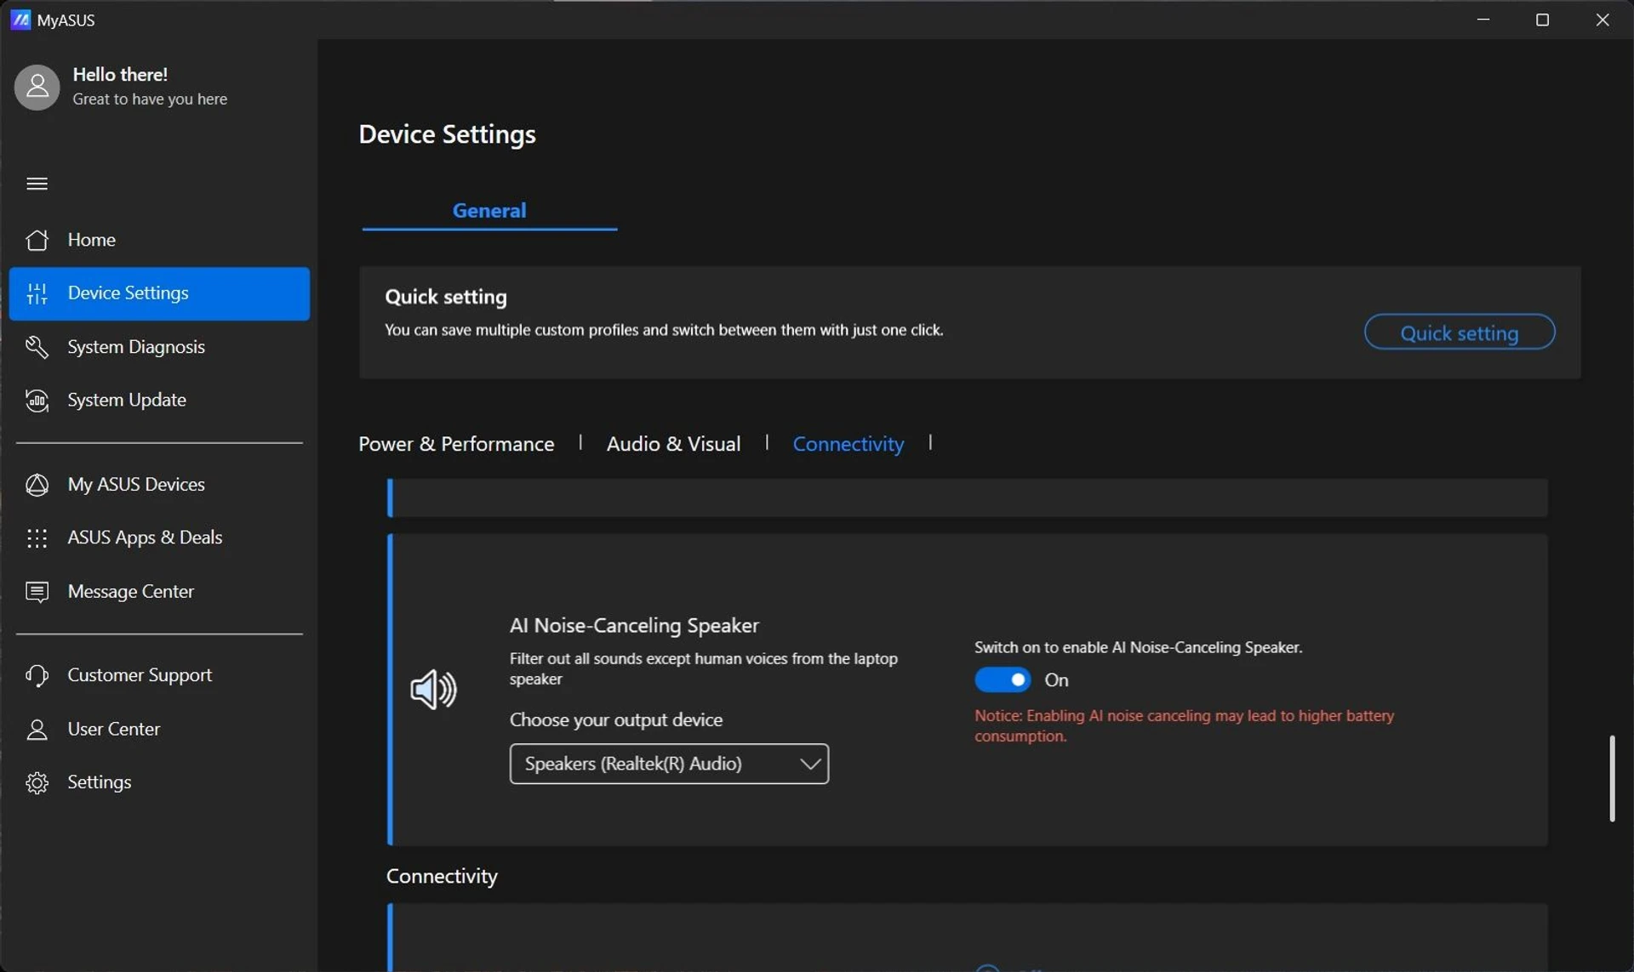Image resolution: width=1634 pixels, height=972 pixels.
Task: Click the 'AI Noise-Canceling Speaker' heading
Action: (x=634, y=625)
